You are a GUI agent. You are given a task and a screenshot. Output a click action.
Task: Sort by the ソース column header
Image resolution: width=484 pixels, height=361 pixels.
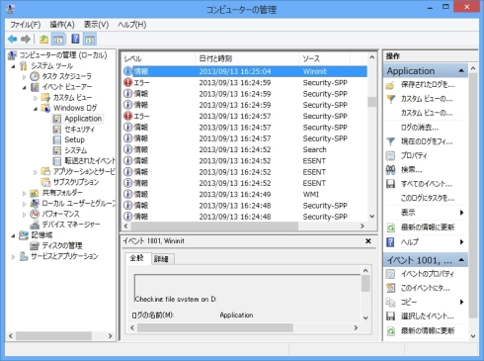[x=325, y=58]
